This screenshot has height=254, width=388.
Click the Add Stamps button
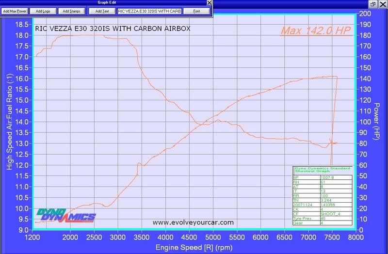72,11
